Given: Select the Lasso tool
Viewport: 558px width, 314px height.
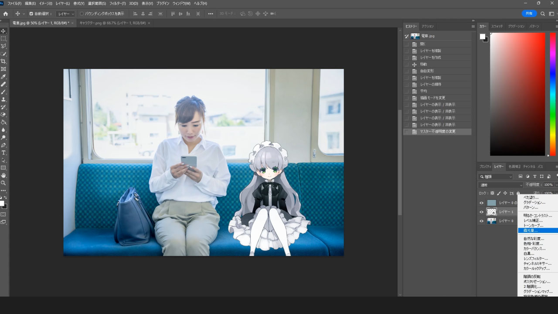Looking at the screenshot, I should click(3, 46).
